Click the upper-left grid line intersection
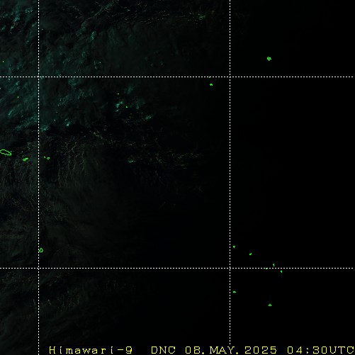The height and width of the screenshot is (355, 355). pos(39,77)
